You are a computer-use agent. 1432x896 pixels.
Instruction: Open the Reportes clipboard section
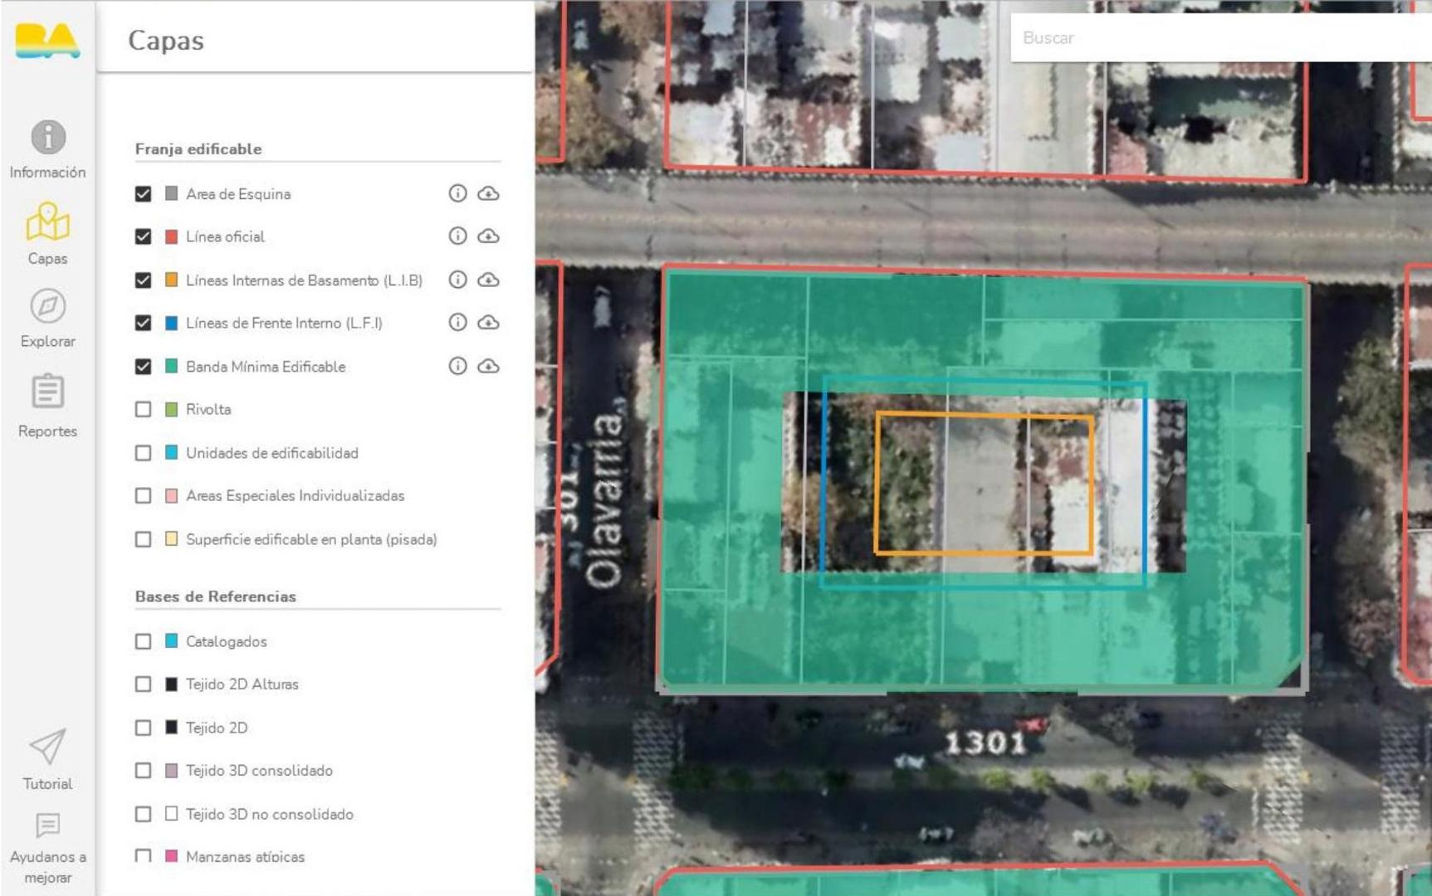click(x=48, y=392)
